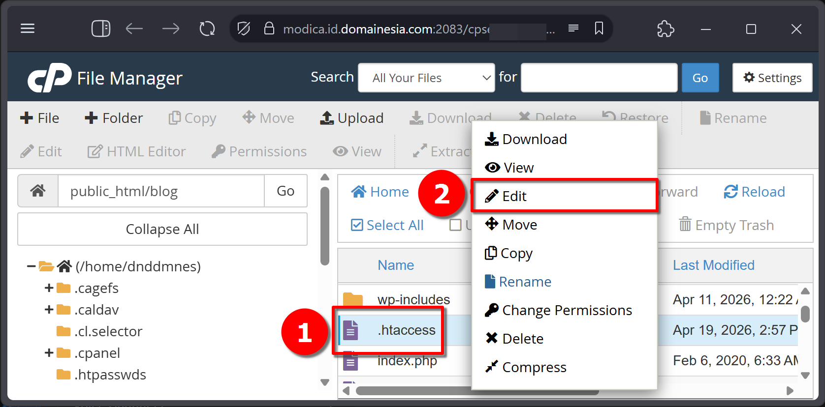Open the All Your Files search dropdown
Screen dimensions: 825x407
(426, 78)
